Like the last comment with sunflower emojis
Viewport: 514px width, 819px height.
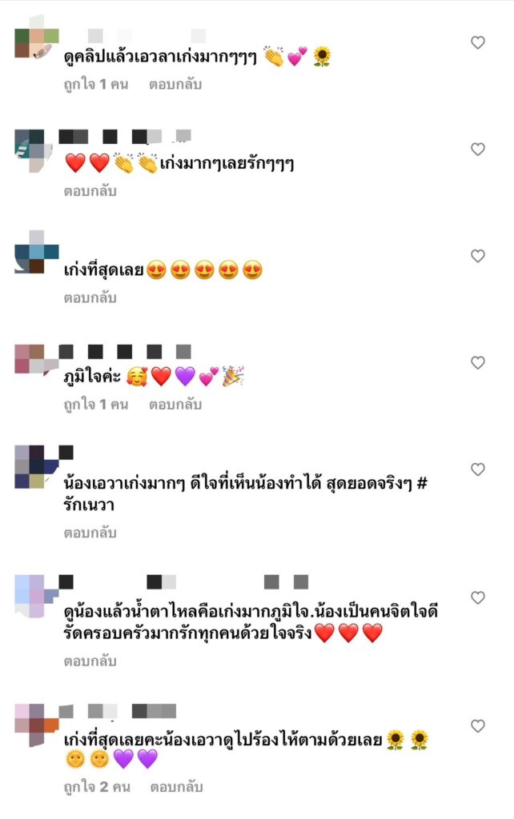pyautogui.click(x=477, y=726)
